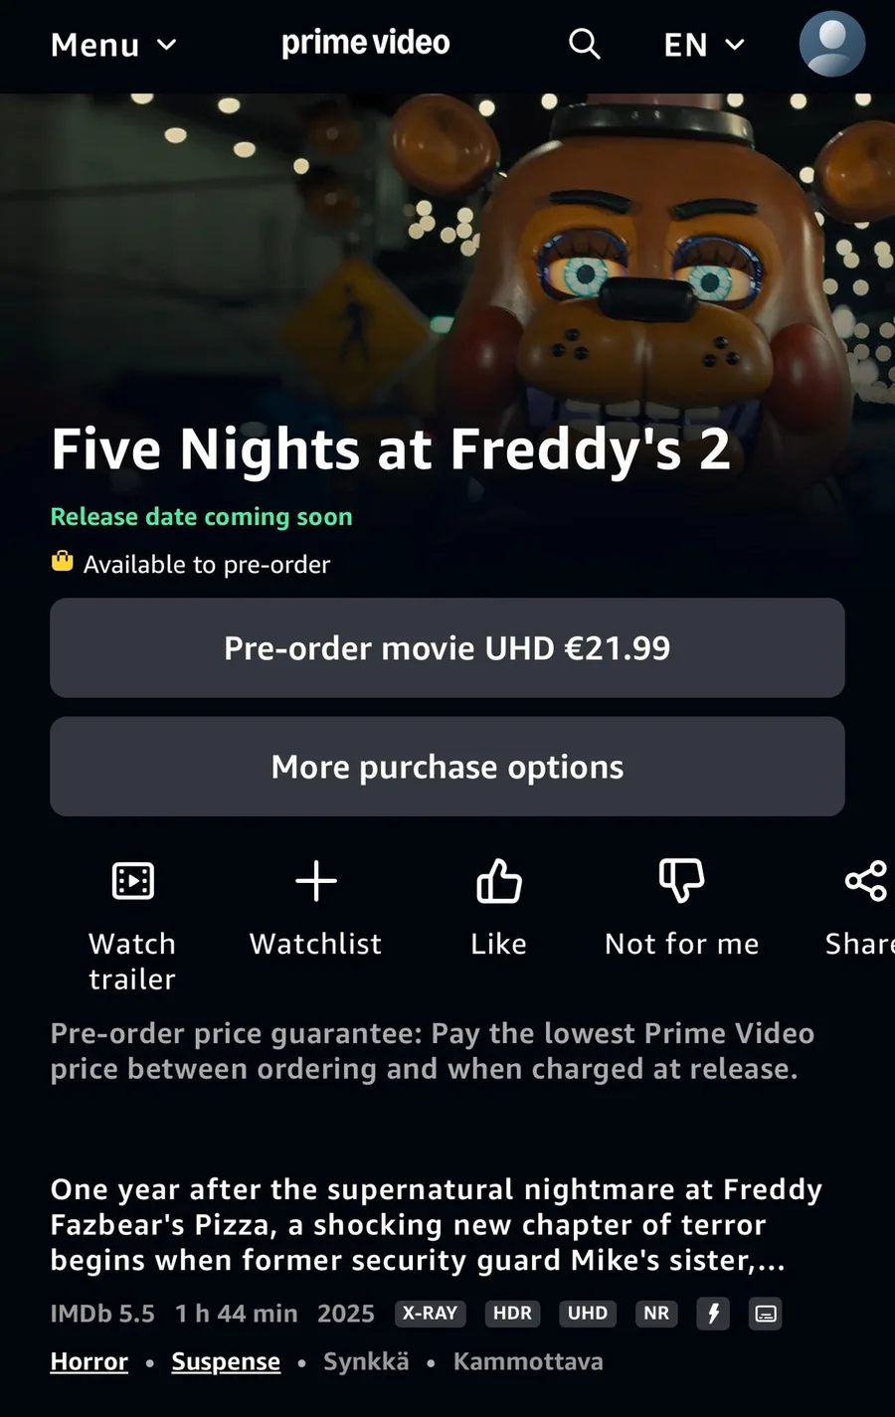Open the Suspense genre link

coord(226,1361)
